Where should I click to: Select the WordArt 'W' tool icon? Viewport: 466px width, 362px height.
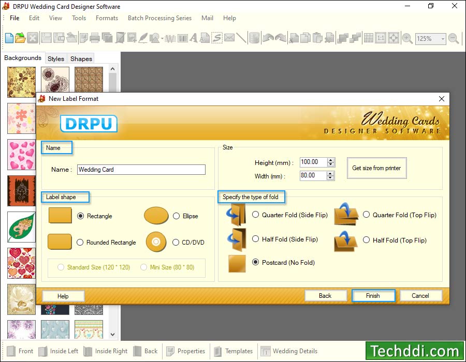[170, 39]
